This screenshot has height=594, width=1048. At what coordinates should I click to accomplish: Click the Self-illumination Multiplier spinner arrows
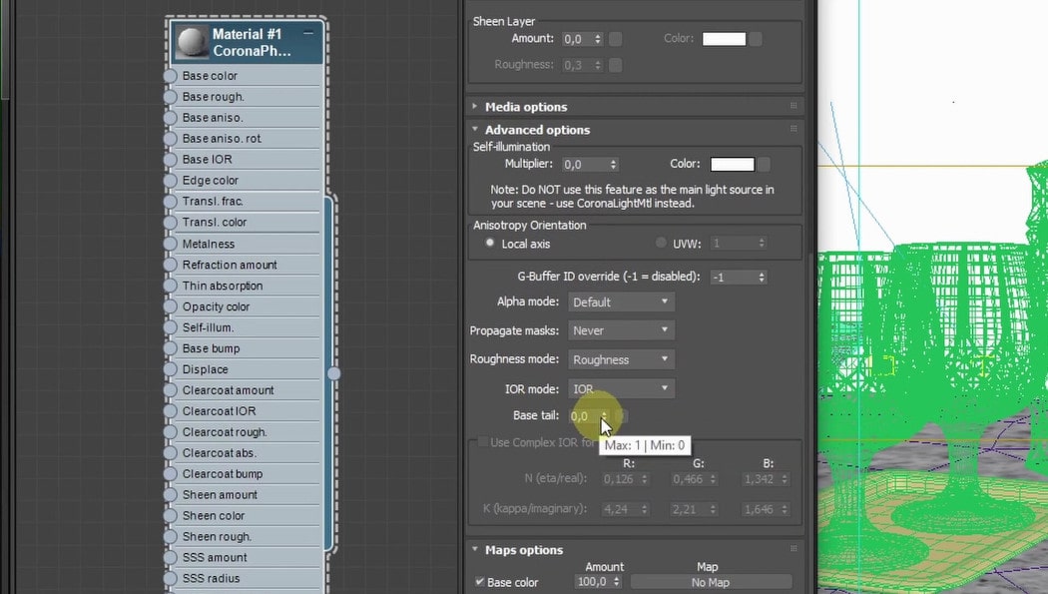click(x=613, y=164)
